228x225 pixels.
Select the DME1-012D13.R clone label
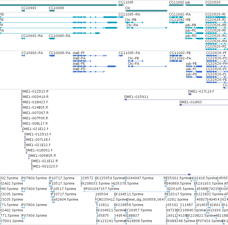tap(35, 91)
